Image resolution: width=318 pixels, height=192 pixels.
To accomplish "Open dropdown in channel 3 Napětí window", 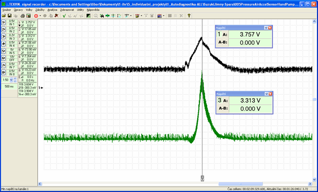I will pos(266,94).
